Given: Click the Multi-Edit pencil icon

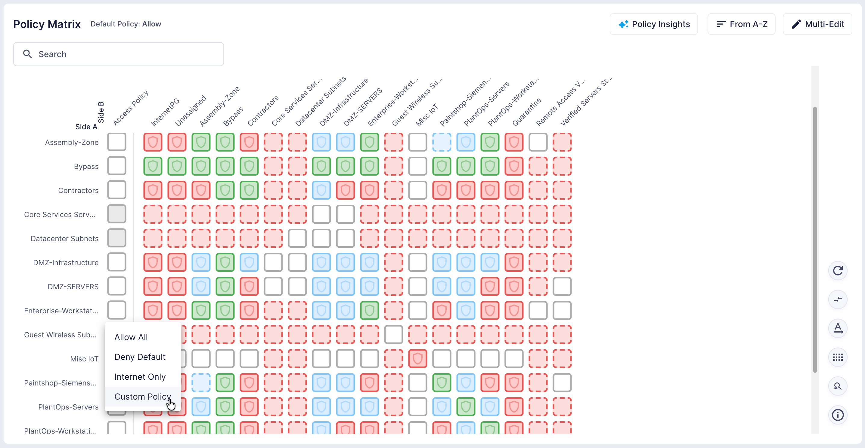Looking at the screenshot, I should [796, 24].
